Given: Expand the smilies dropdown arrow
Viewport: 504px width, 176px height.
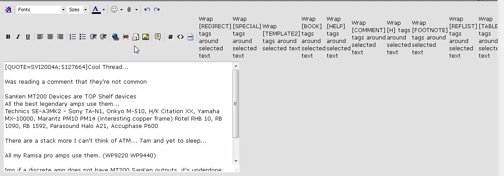Looking at the screenshot, I should tap(121, 10).
